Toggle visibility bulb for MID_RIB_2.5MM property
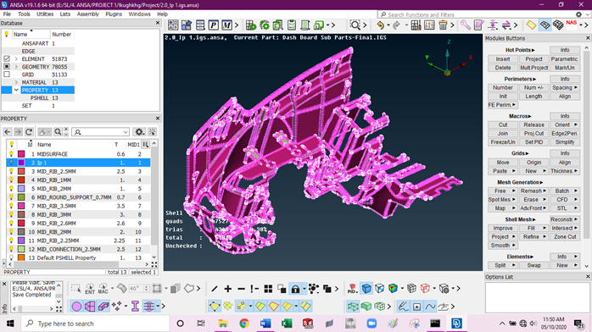 pos(11,171)
